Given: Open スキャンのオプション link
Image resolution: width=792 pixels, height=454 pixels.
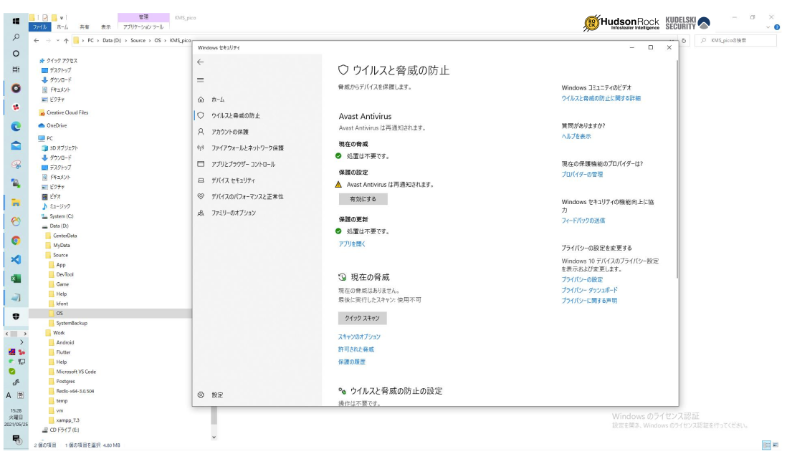Looking at the screenshot, I should tap(359, 337).
